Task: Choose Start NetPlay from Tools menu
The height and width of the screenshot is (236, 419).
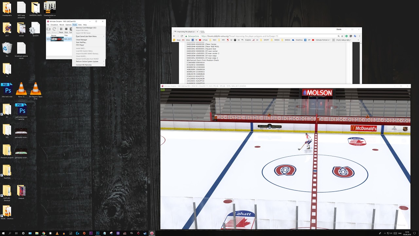Action: [x=81, y=42]
